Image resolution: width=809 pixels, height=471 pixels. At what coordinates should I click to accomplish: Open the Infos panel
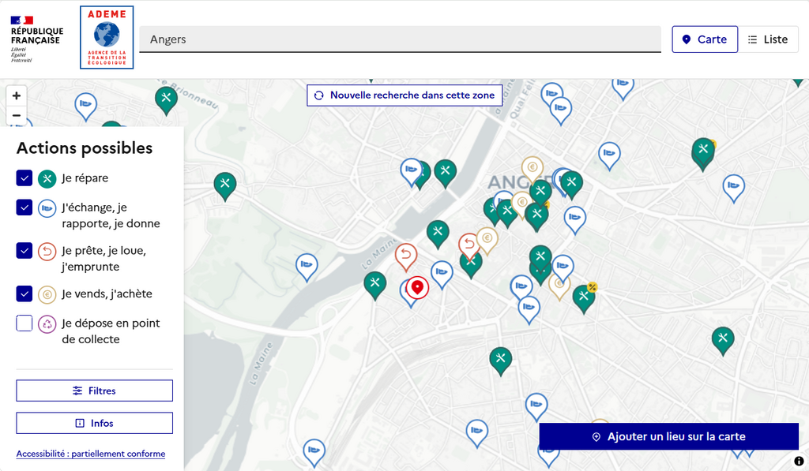94,423
